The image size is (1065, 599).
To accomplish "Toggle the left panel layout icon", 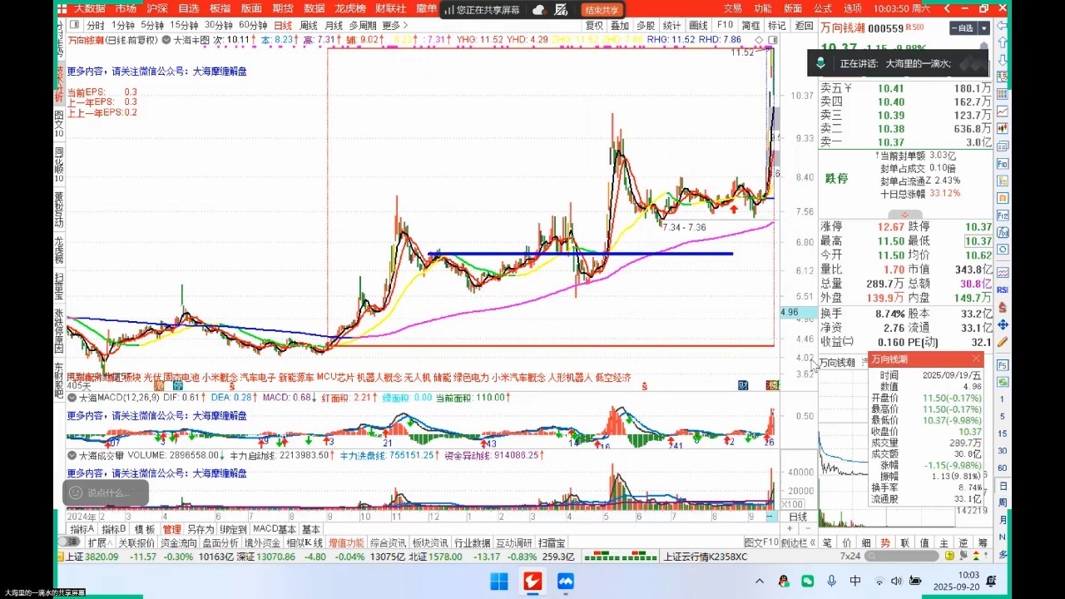I will click(76, 26).
